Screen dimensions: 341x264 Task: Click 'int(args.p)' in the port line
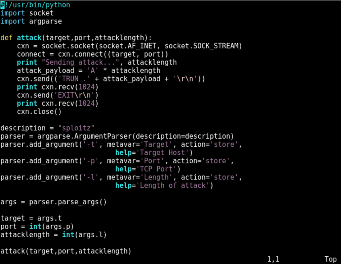pos(52,226)
